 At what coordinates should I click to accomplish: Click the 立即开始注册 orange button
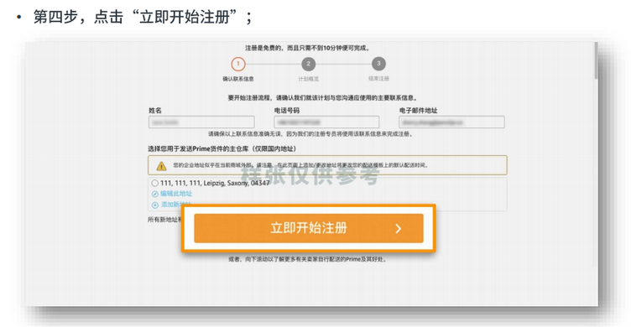tap(309, 228)
